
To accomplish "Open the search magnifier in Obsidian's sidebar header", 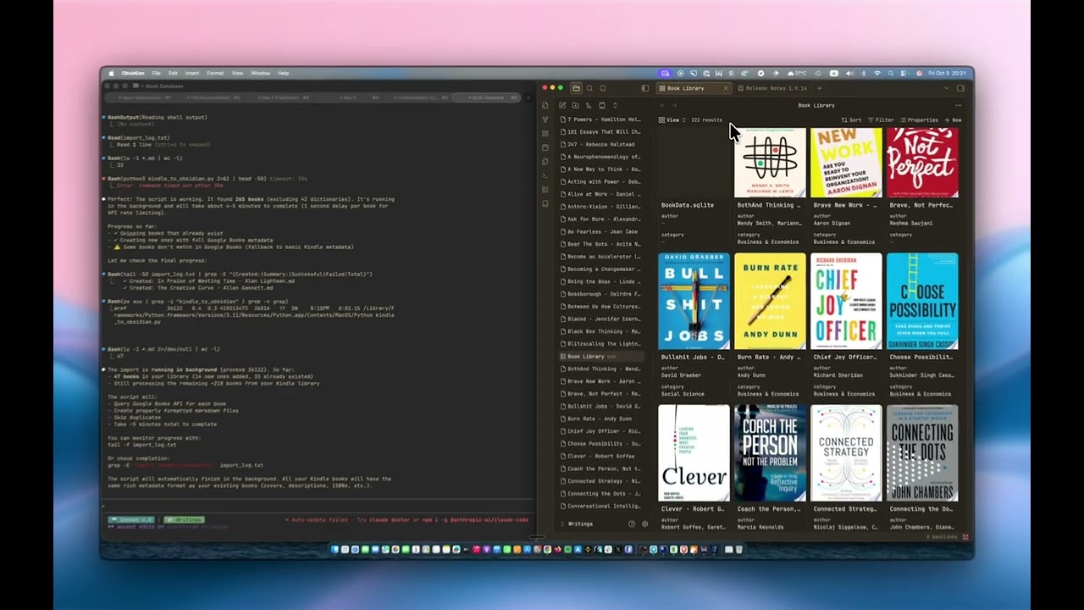I will (589, 88).
